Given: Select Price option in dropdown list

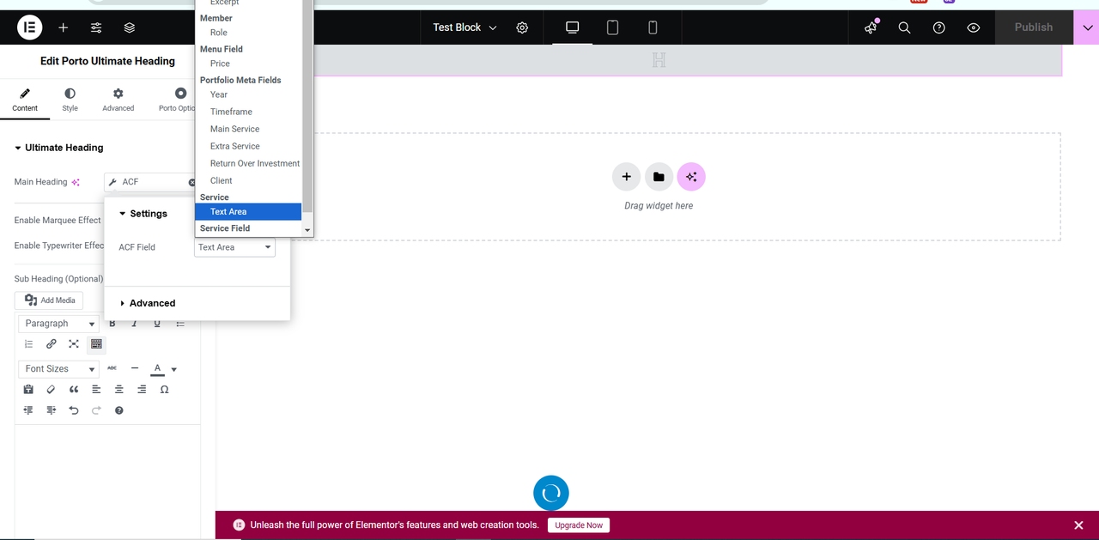Looking at the screenshot, I should tap(221, 64).
